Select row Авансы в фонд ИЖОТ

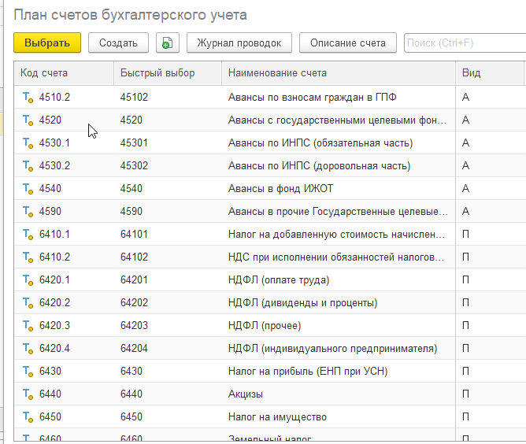point(270,188)
